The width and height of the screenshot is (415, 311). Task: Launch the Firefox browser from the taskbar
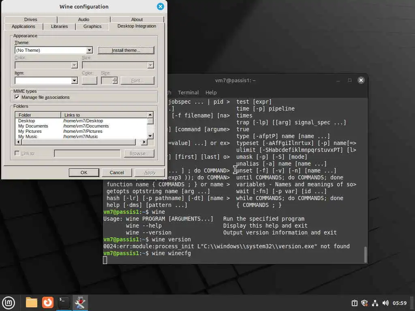point(48,302)
